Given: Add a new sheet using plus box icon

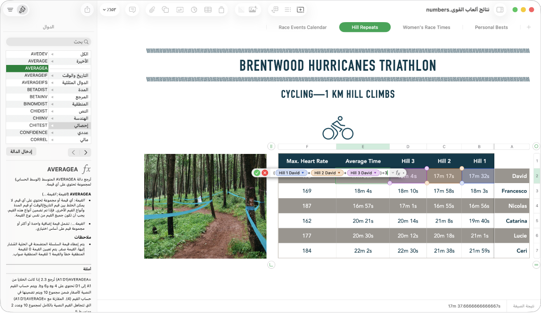Looking at the screenshot, I should click(x=301, y=10).
